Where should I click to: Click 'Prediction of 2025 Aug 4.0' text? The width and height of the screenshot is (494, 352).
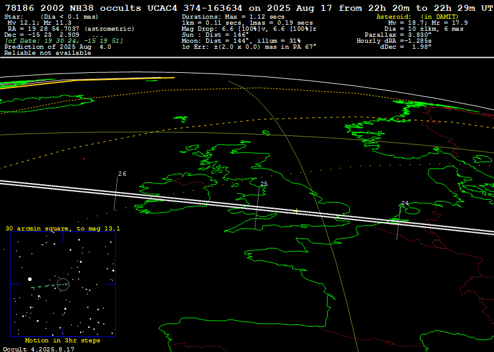point(58,46)
